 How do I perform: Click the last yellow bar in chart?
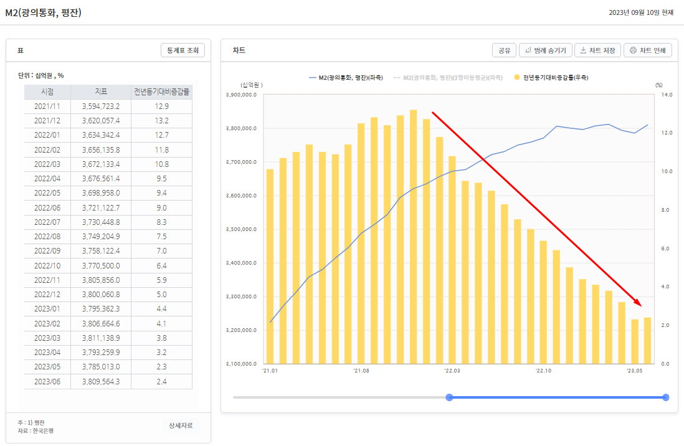coord(647,340)
